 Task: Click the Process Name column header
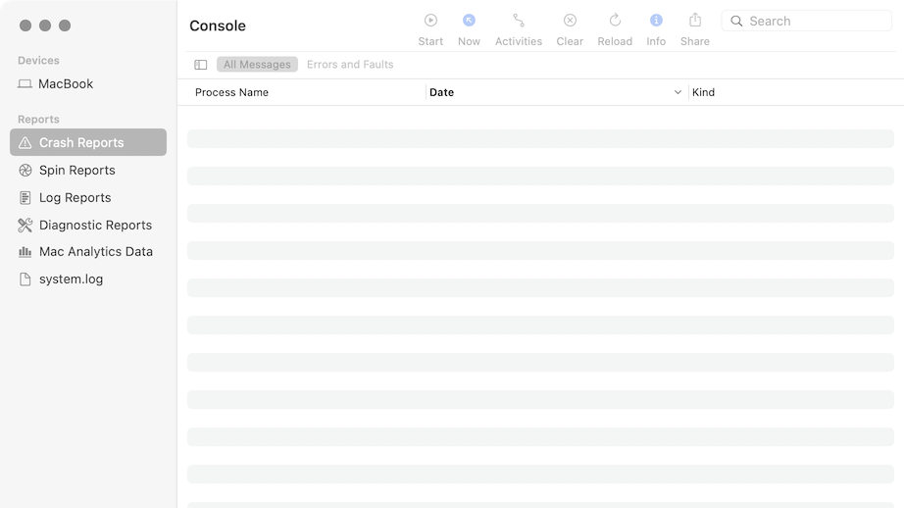(x=231, y=92)
